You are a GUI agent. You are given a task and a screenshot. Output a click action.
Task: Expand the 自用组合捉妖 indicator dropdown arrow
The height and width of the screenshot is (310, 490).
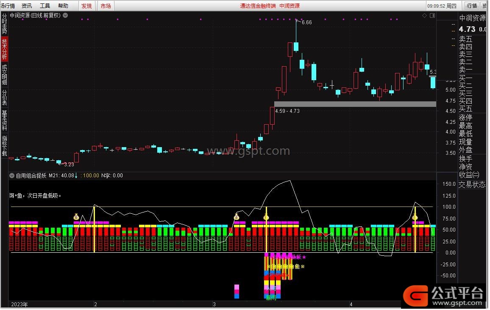coord(12,176)
